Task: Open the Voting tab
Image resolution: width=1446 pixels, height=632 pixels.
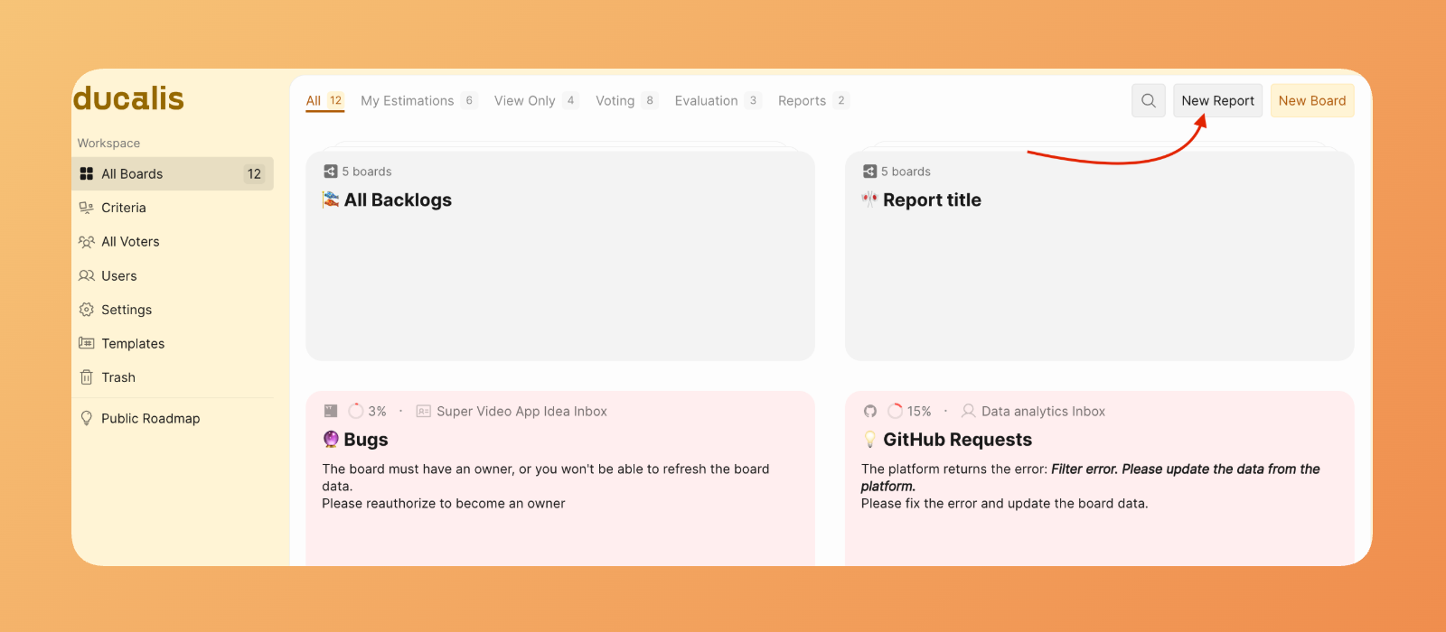Action: click(615, 101)
